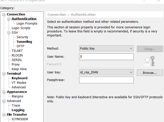Click into the Passphrase field

[x=106, y=80]
